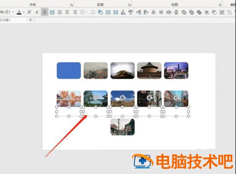Select the canal street picture
The image size is (236, 174).
click(x=176, y=99)
